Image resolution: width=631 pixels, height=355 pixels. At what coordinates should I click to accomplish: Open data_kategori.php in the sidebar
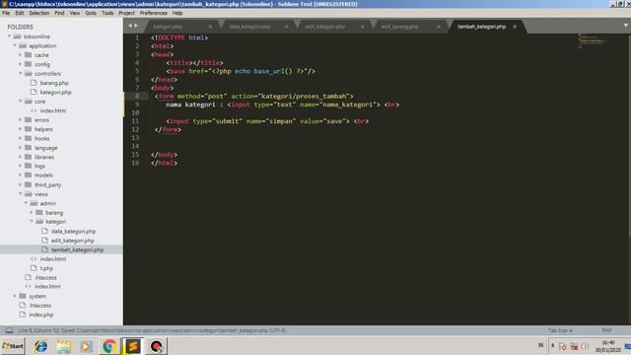pos(73,232)
